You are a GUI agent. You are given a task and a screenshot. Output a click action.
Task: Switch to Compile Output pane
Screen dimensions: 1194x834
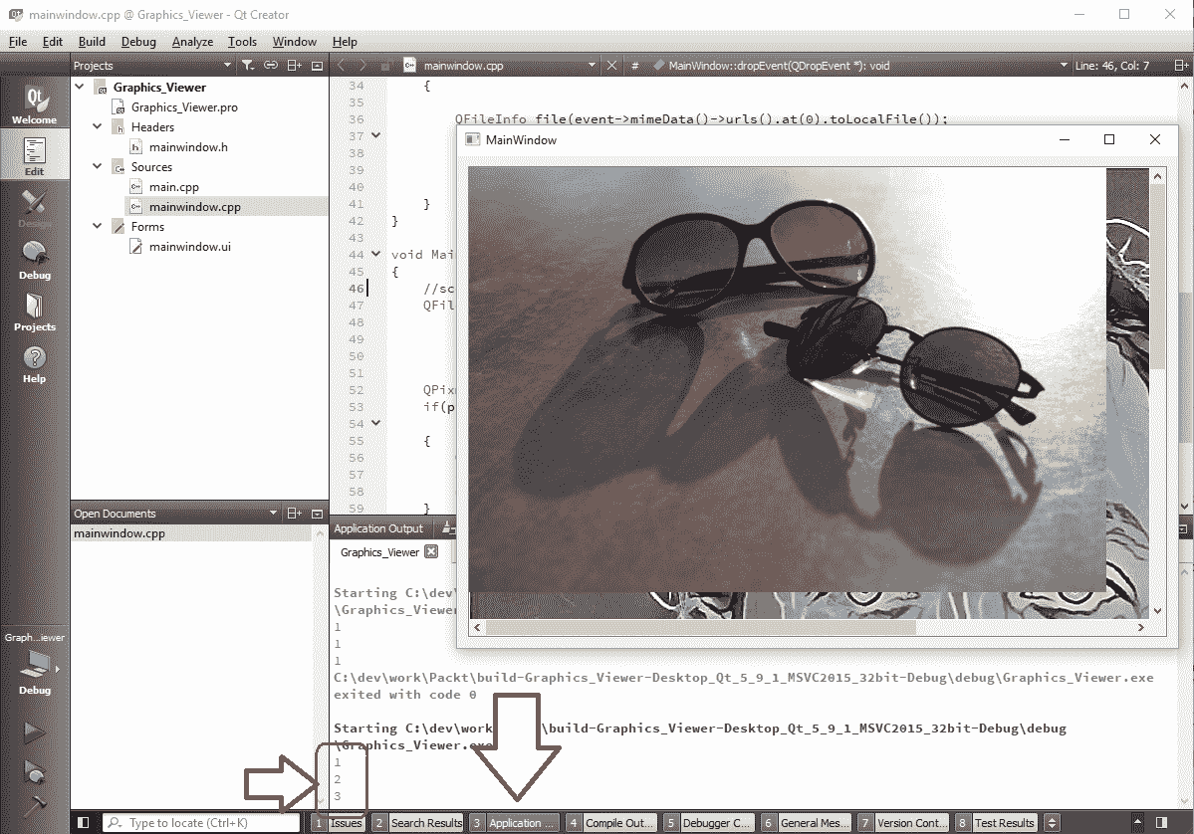[x=610, y=823]
